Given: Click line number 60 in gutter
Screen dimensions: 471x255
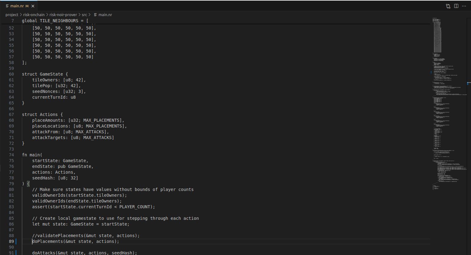Looking at the screenshot, I should 11,74.
